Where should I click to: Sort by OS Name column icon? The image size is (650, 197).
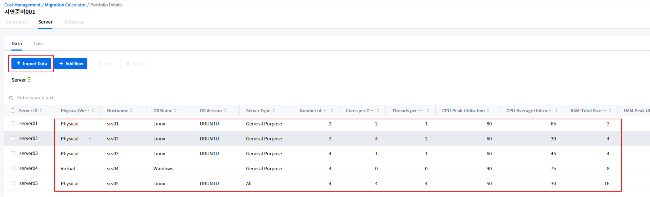[176, 110]
